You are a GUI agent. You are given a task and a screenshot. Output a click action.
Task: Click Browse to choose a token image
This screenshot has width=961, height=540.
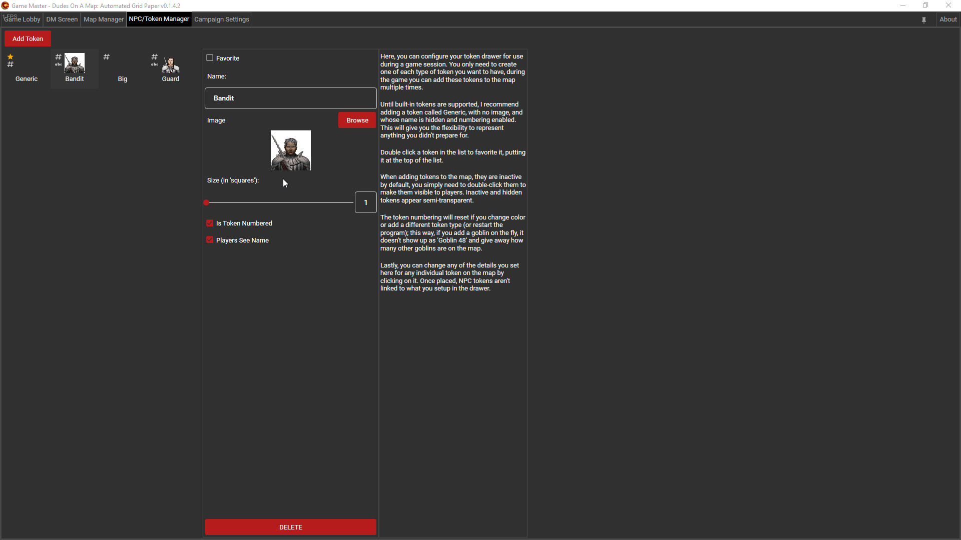tap(357, 120)
